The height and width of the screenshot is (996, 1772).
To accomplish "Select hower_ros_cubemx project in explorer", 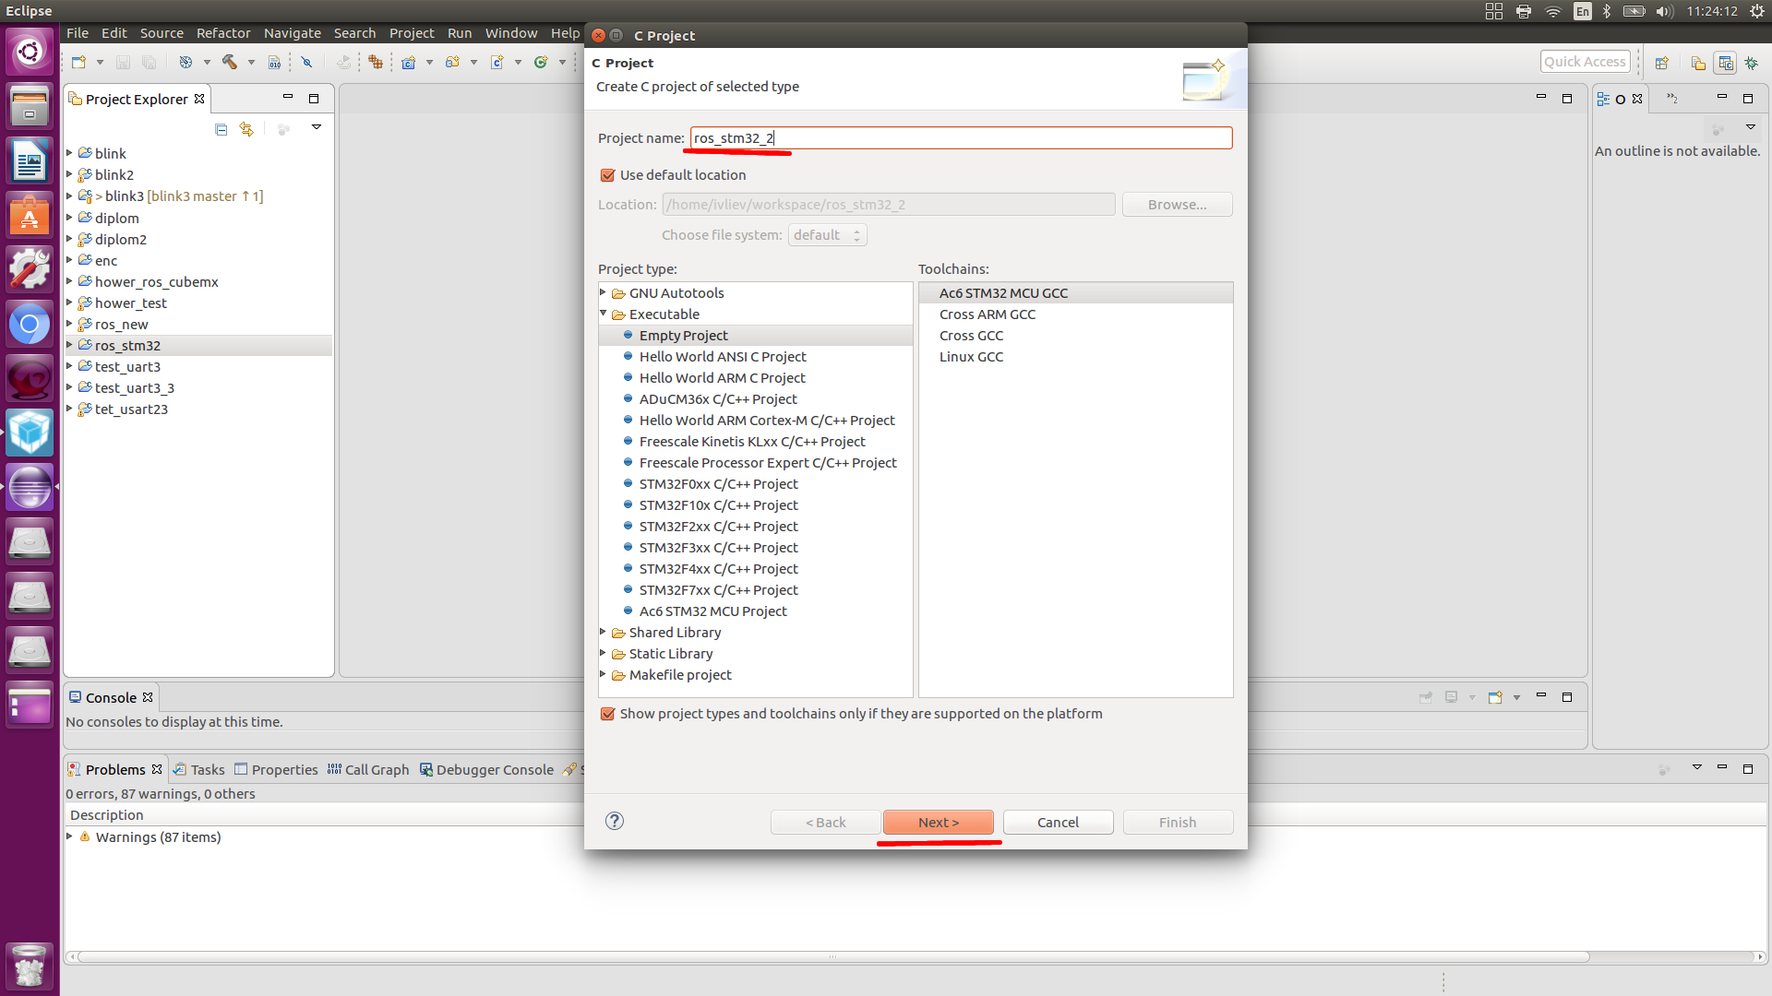I will click(156, 281).
